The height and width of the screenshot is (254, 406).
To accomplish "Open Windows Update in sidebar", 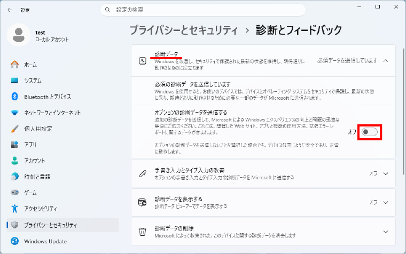I will tap(63, 241).
